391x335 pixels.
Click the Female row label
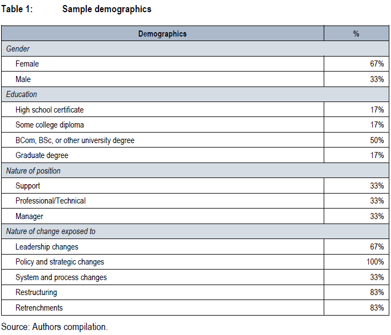pyautogui.click(x=27, y=64)
